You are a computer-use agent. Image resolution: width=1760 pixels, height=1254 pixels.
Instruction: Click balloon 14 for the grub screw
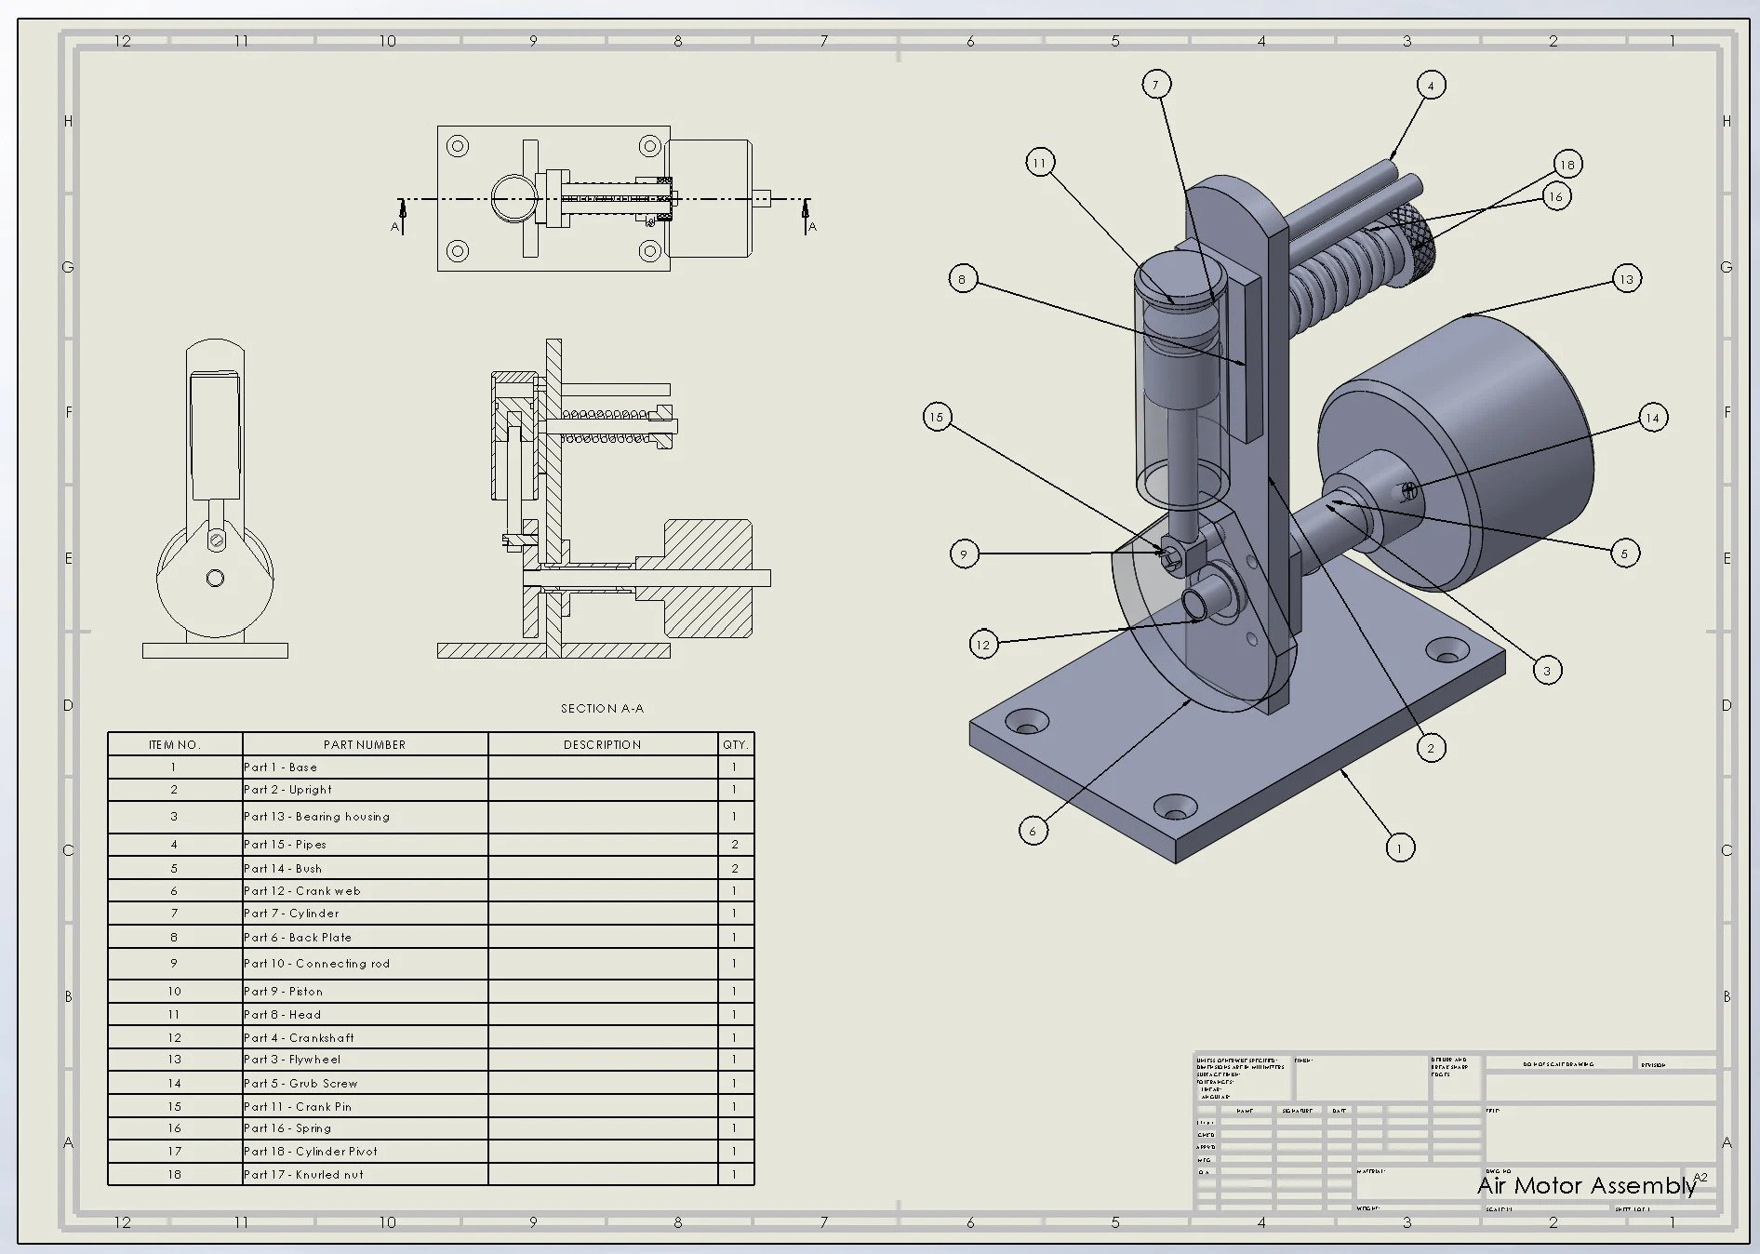click(1653, 418)
